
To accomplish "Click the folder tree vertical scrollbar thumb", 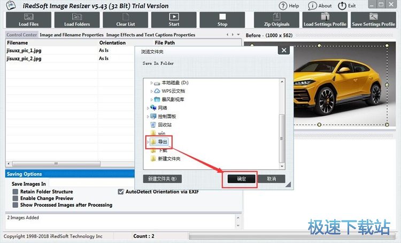I will click(x=282, y=139).
